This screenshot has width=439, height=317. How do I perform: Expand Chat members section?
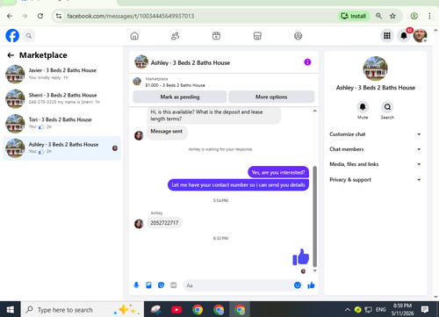tap(375, 149)
